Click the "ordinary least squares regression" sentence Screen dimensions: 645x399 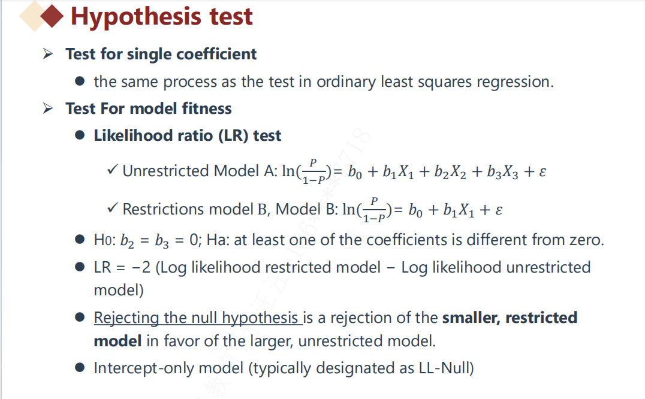324,81
